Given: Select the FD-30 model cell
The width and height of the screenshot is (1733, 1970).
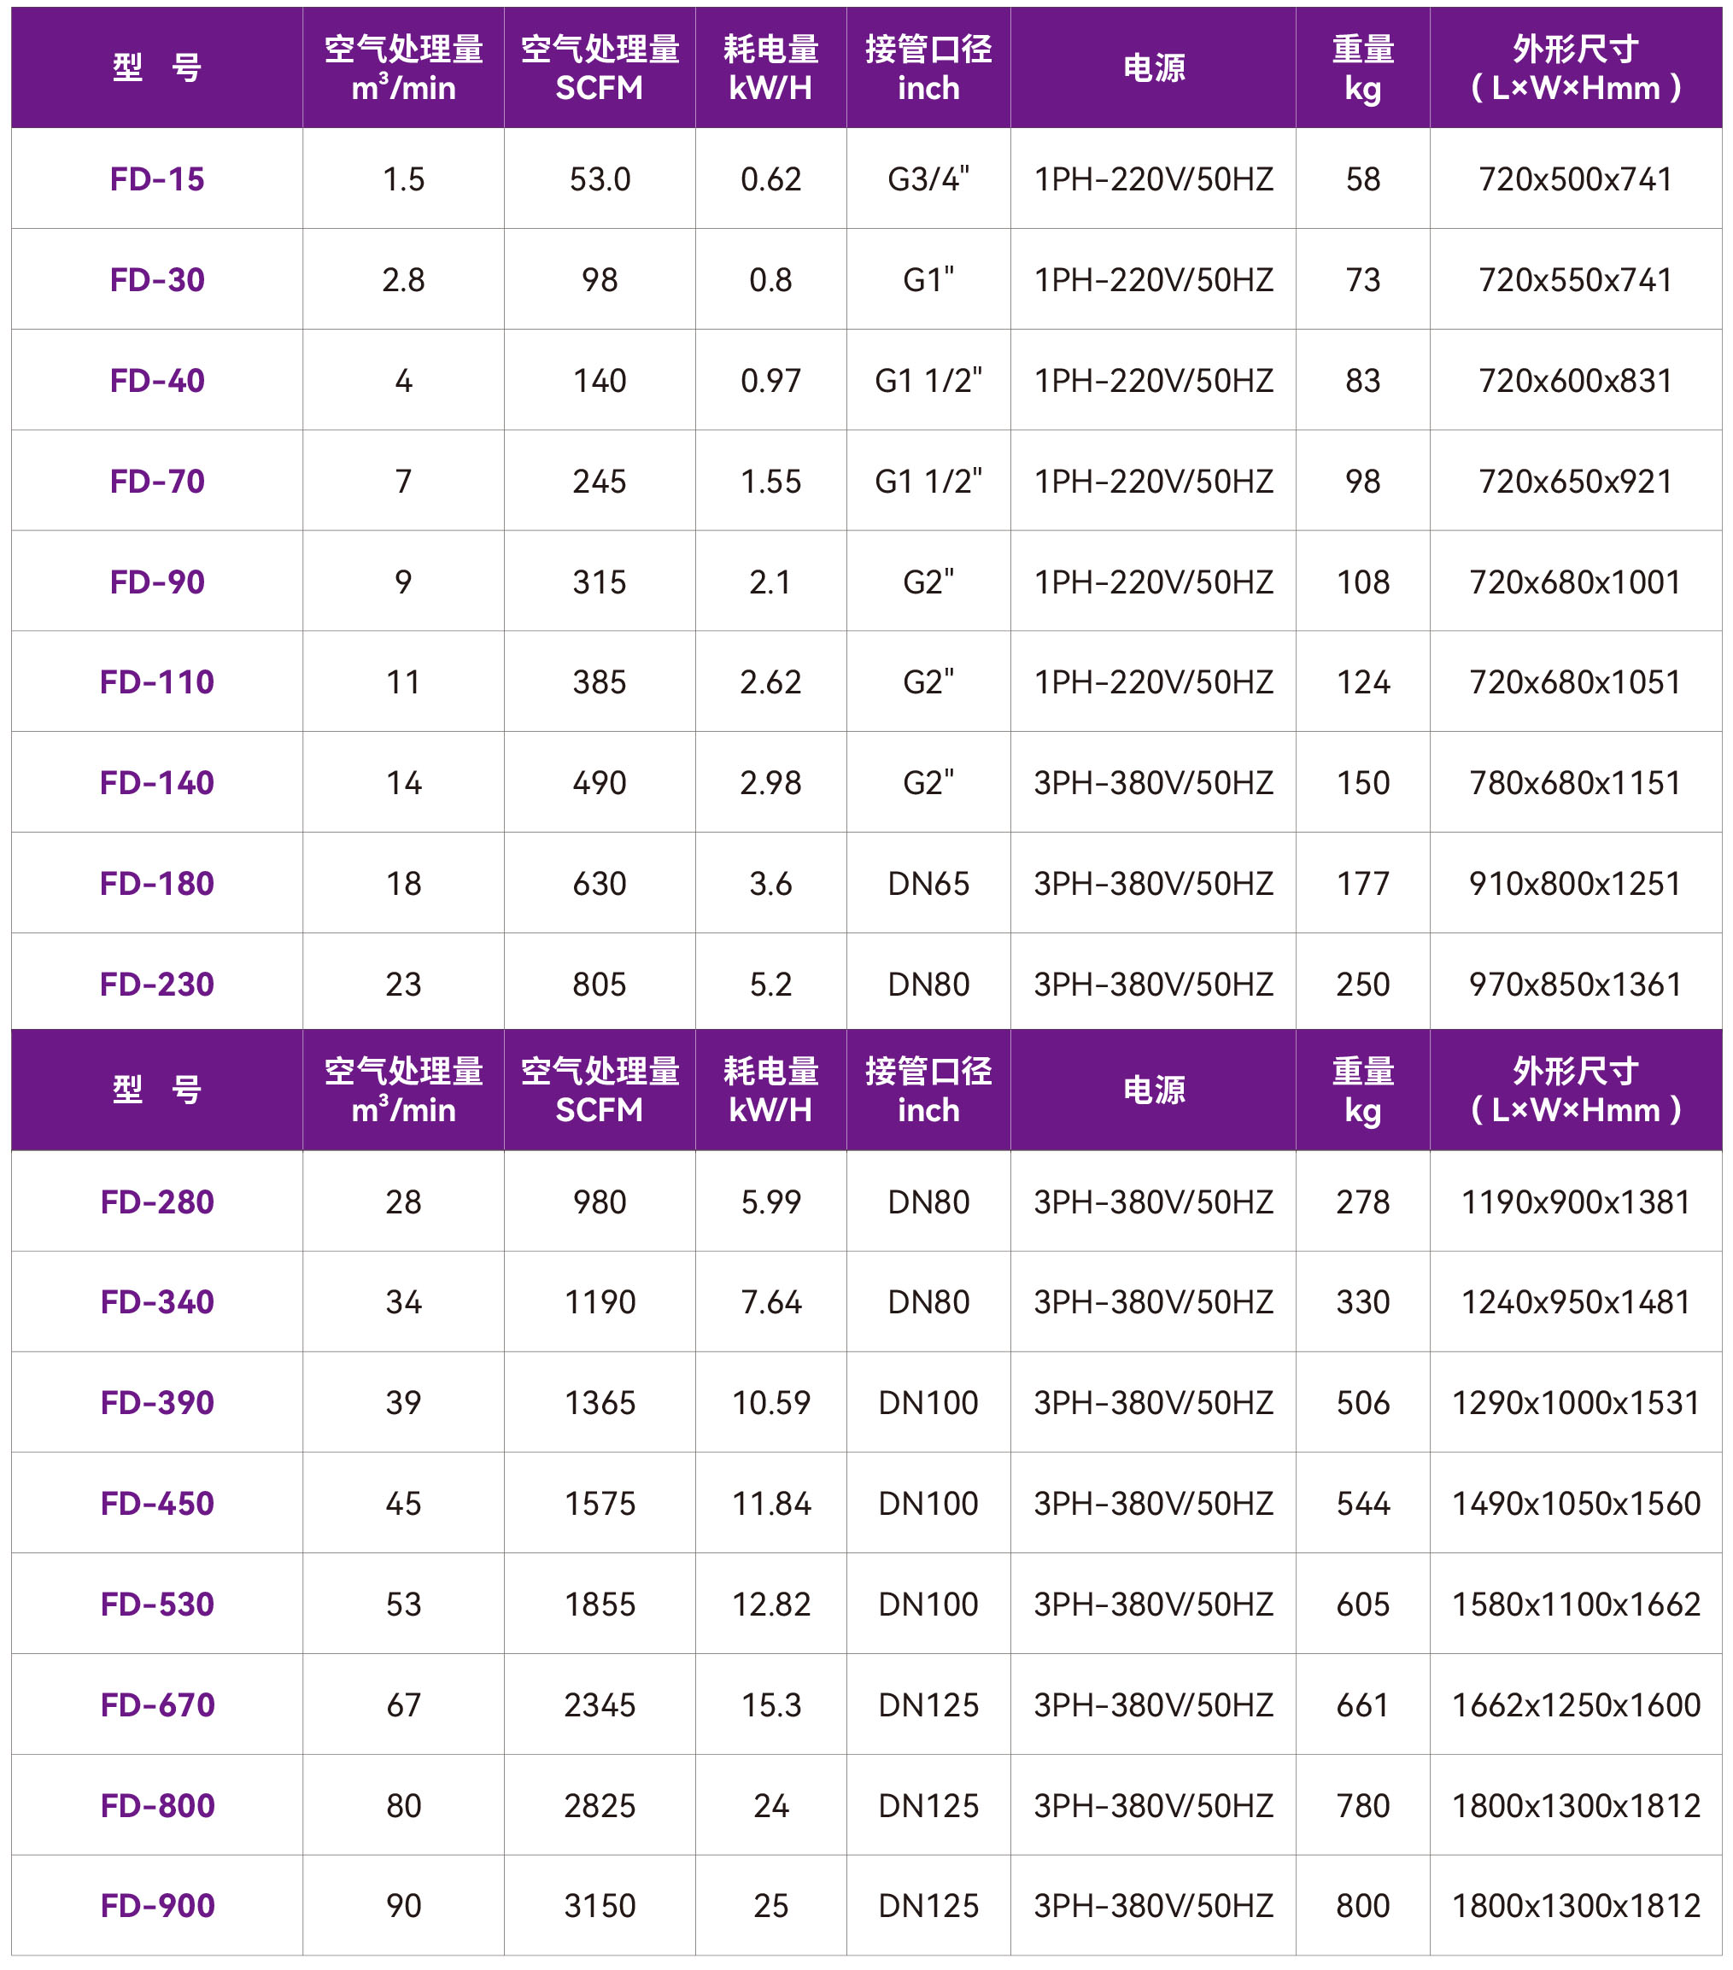Looking at the screenshot, I should [157, 279].
